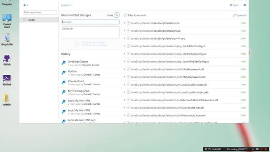Click the EntityFramework.xml file path
Viewport: 270px width, 152px height.
(168, 77)
